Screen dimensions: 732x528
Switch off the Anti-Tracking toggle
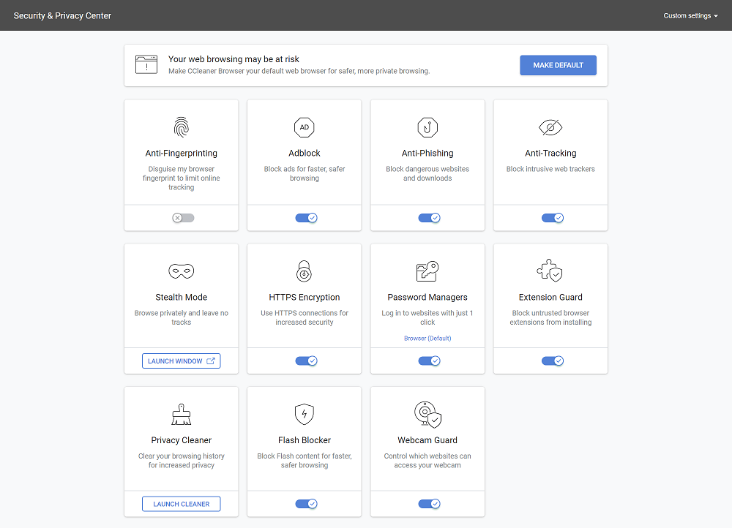click(553, 218)
